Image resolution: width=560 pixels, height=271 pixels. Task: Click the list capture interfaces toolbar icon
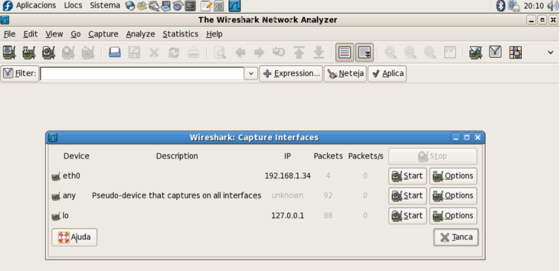point(9,53)
